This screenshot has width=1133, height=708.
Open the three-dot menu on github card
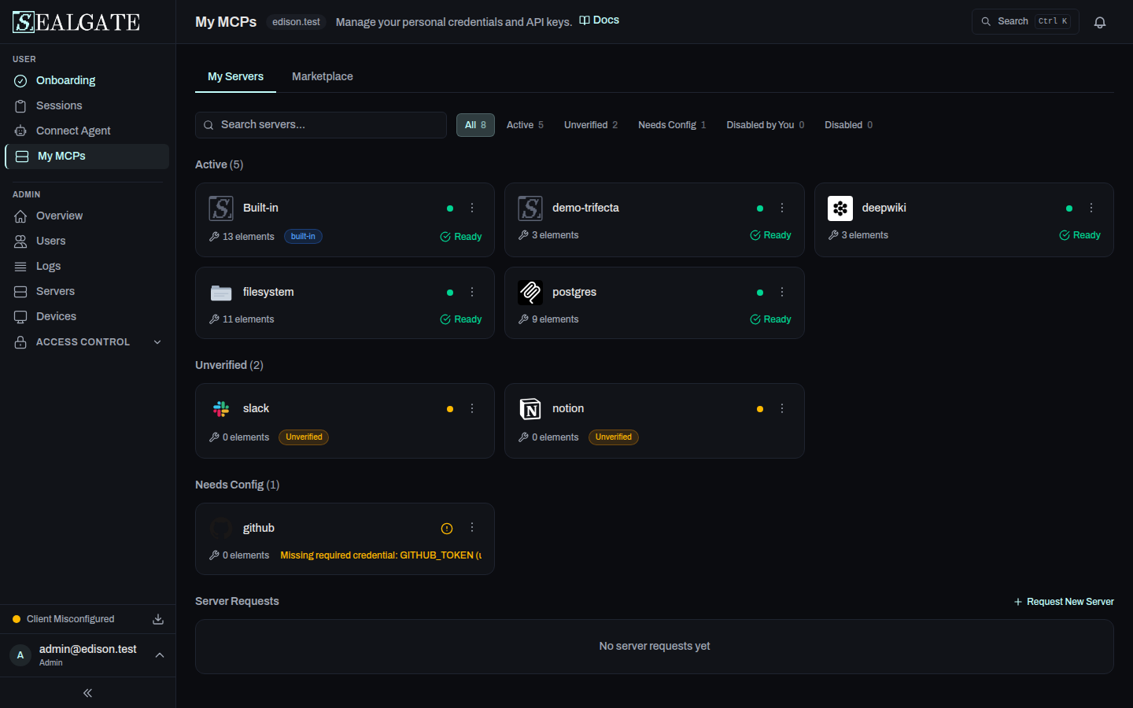[472, 527]
